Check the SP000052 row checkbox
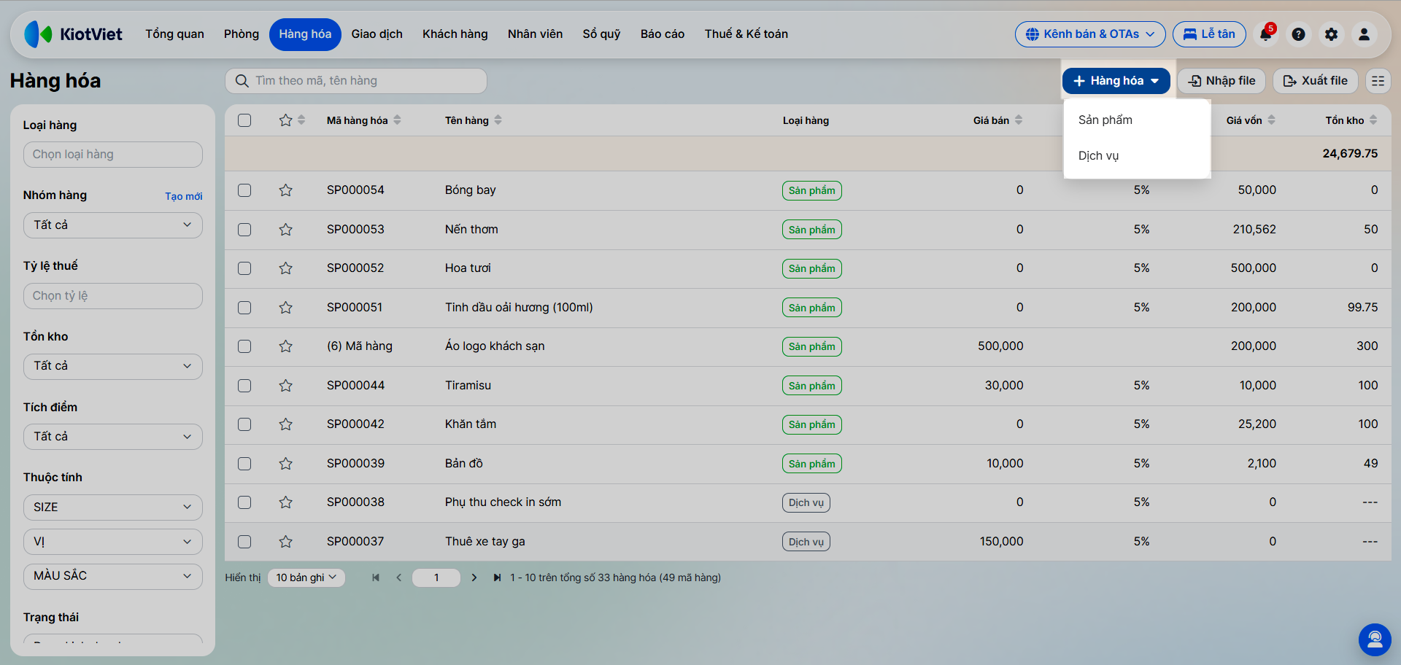 [x=244, y=268]
